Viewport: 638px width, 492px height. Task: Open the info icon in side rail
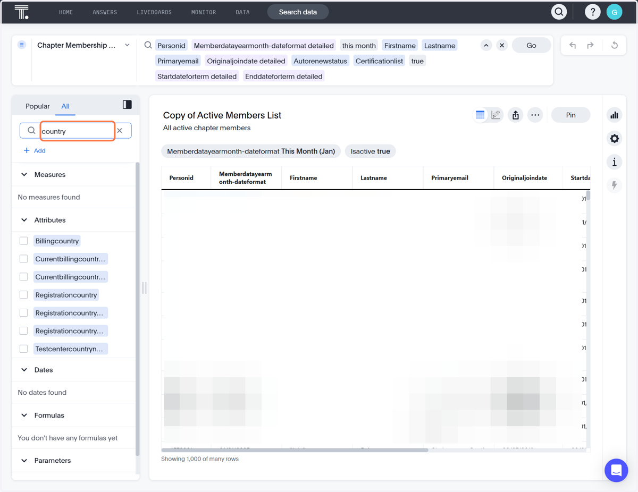point(615,162)
